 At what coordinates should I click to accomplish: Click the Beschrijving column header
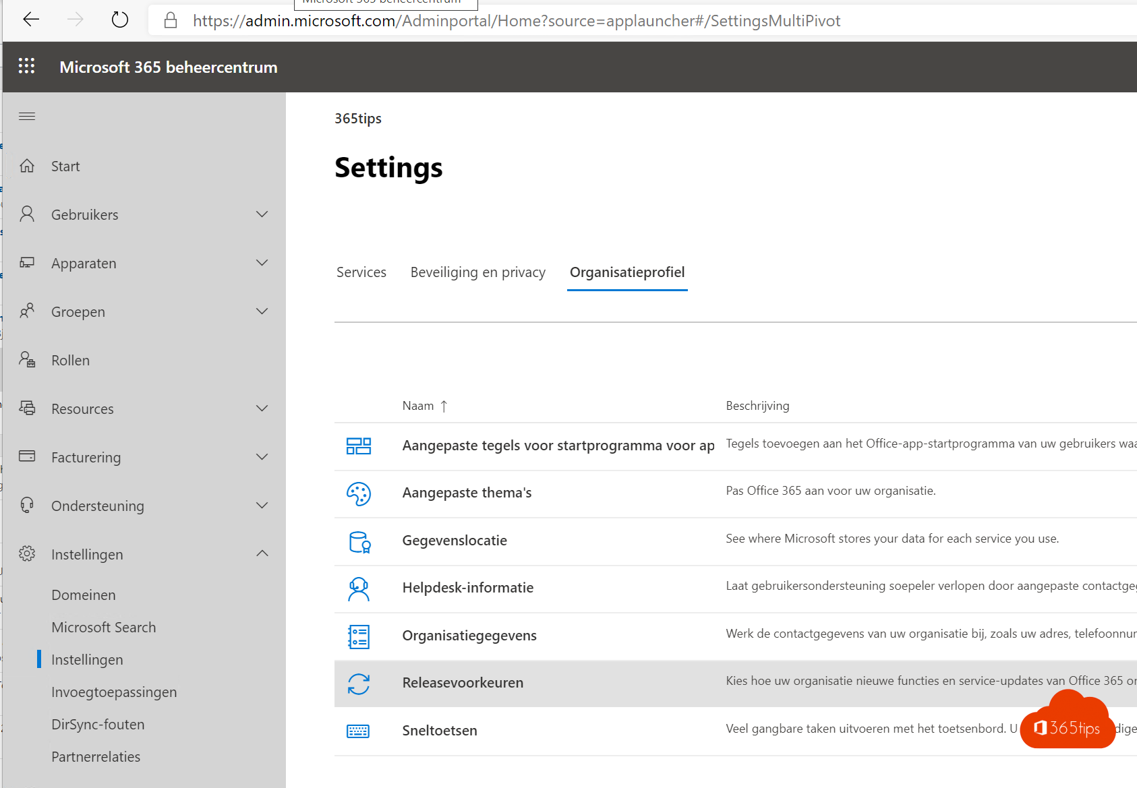(x=757, y=406)
